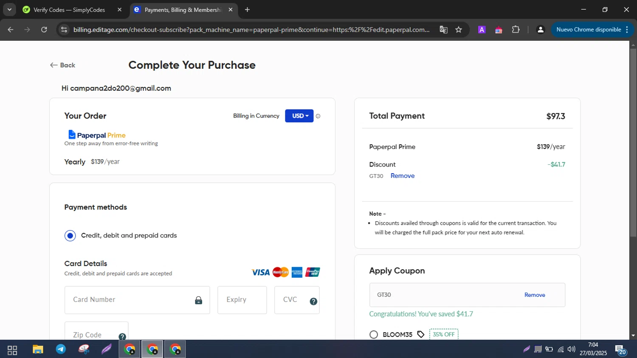Screen dimensions: 637x358
Task: Switch to the Verify Codes — SimplyCodes tab
Action: (69, 10)
